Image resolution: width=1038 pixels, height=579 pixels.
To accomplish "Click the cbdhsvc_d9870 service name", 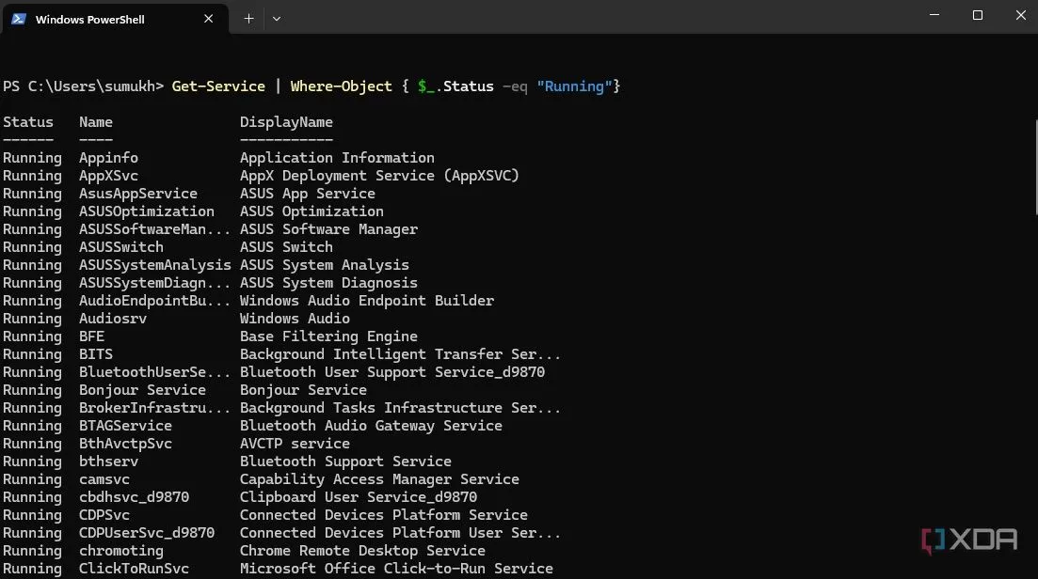I will pos(134,497).
